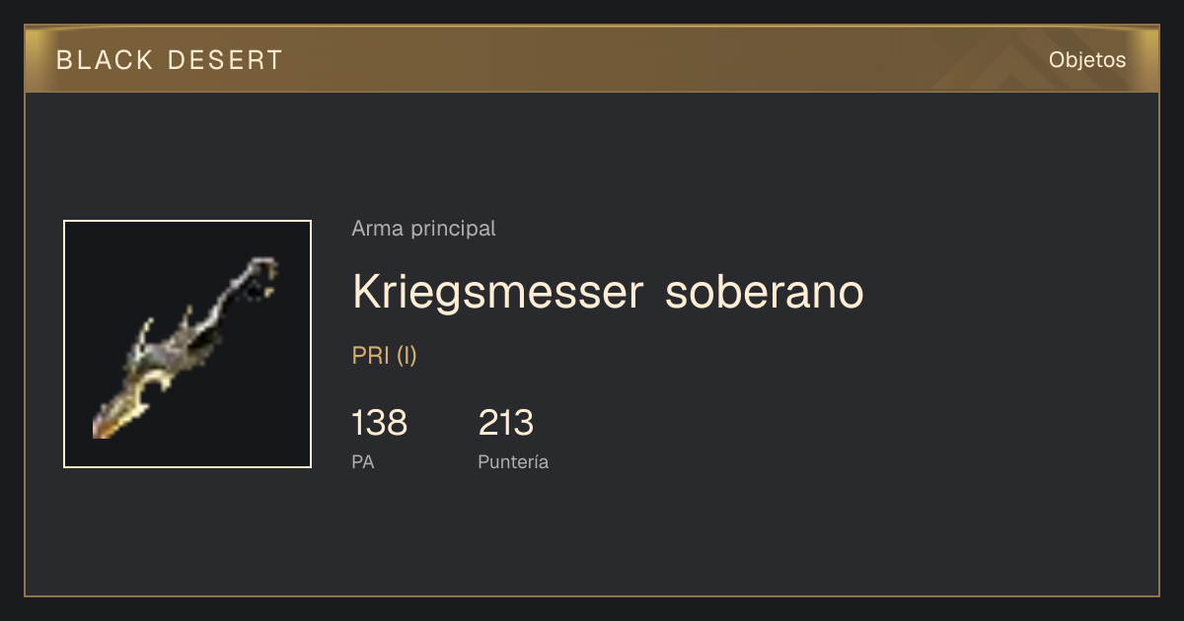The width and height of the screenshot is (1184, 621).
Task: Click the empty card area below stats
Action: pyautogui.click(x=592, y=537)
